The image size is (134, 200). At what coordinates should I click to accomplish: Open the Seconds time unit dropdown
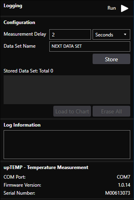pos(111,34)
